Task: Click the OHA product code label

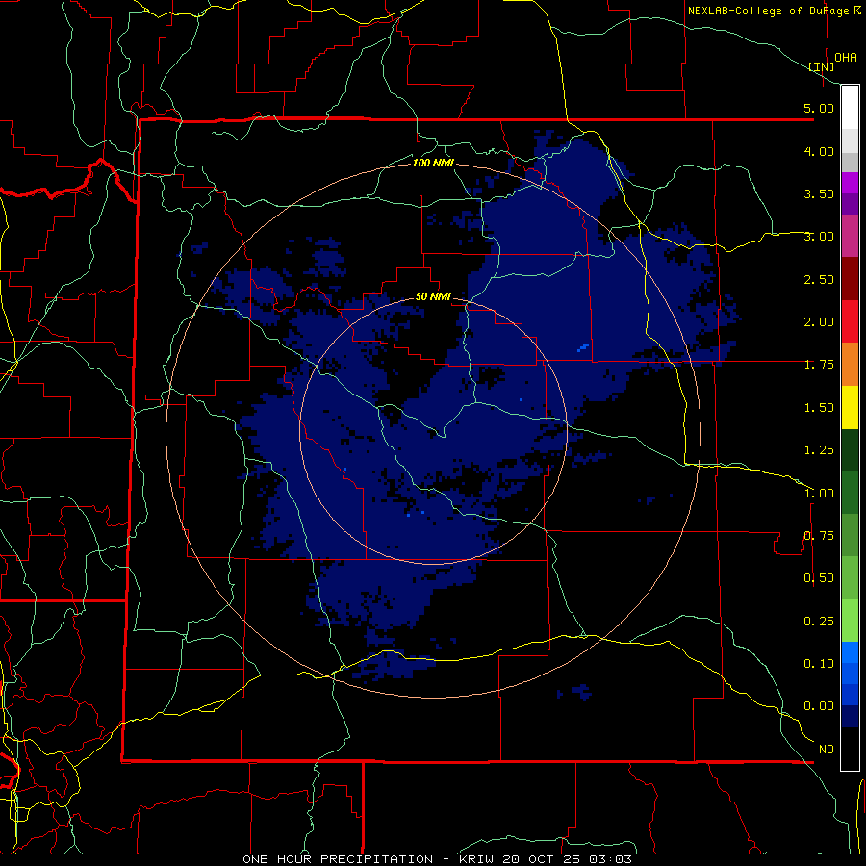Action: click(846, 58)
